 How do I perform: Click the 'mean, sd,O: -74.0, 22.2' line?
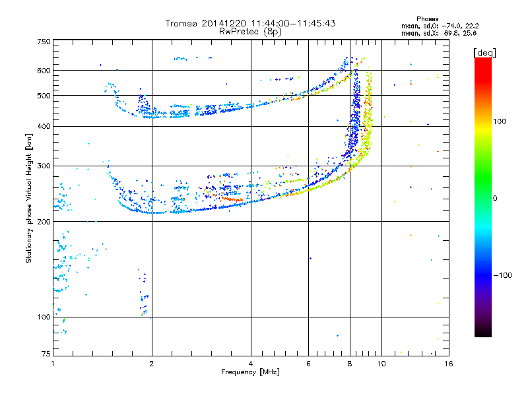440,26
